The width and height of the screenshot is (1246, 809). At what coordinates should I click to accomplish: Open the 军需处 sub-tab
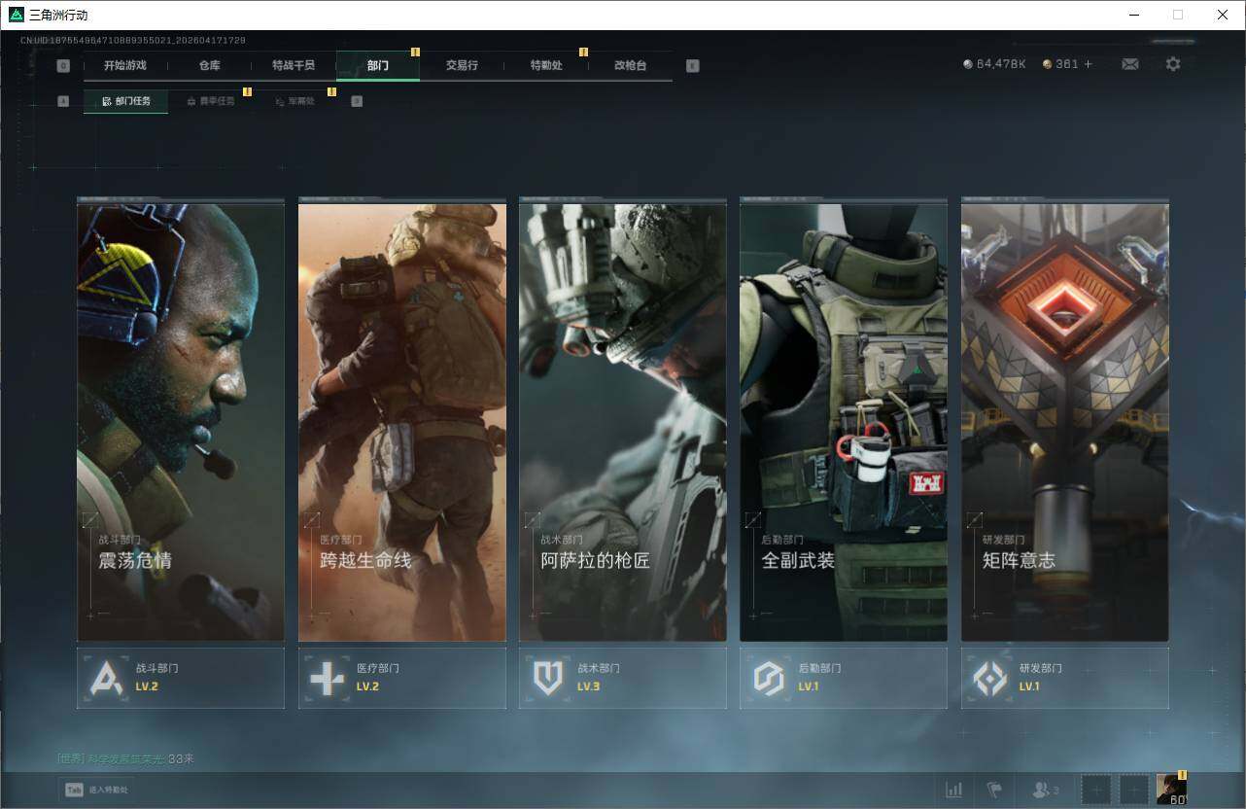pos(294,101)
